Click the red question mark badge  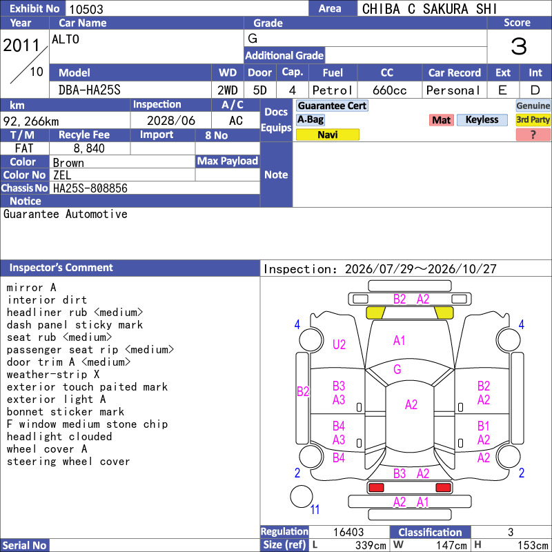pyautogui.click(x=533, y=135)
